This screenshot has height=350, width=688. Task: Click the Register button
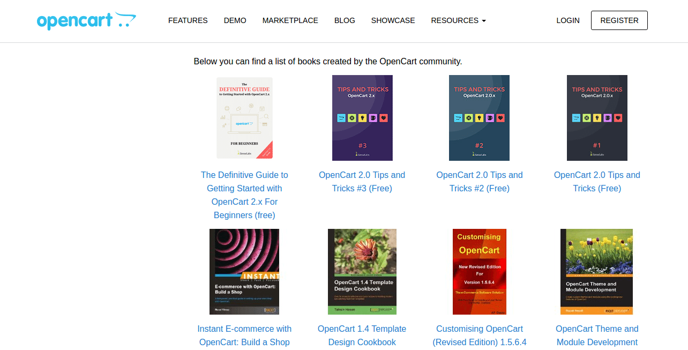point(619,20)
